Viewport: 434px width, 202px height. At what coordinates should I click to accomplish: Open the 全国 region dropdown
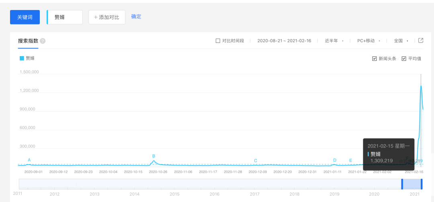(401, 41)
